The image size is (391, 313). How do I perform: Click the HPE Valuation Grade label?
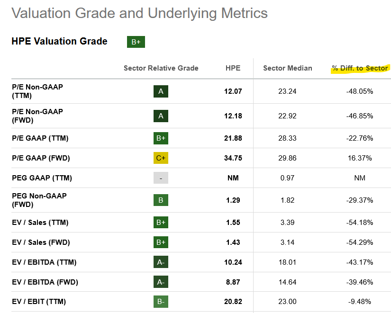pos(59,41)
